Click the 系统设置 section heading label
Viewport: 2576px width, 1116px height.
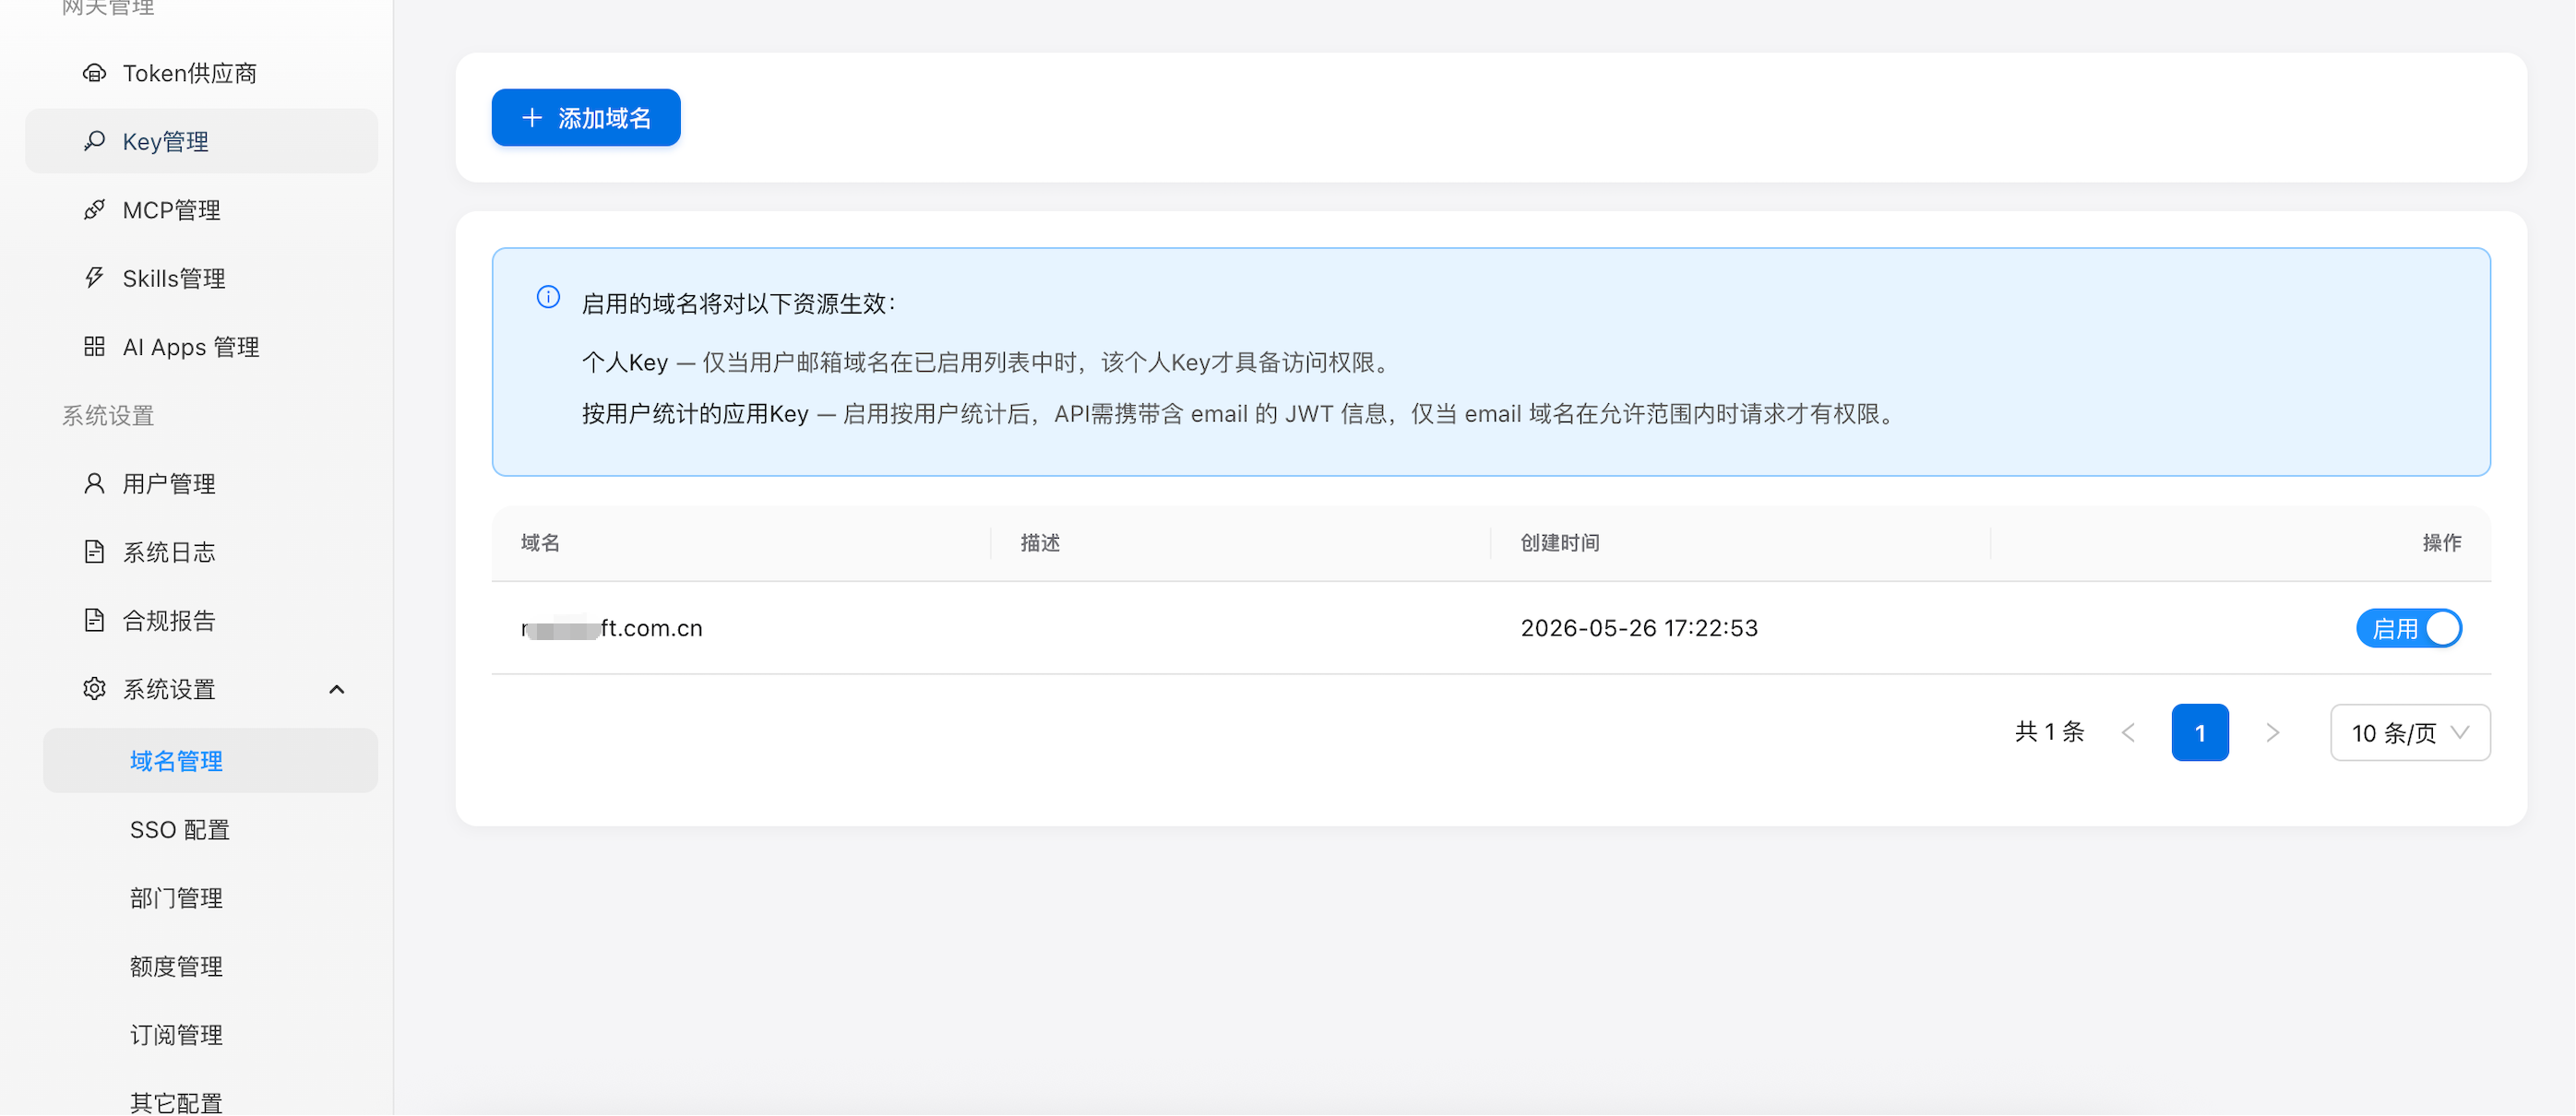108,416
